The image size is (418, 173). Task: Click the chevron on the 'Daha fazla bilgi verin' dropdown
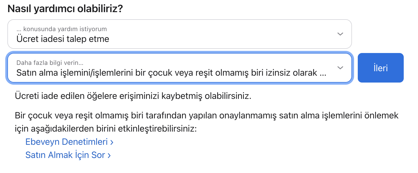coord(340,68)
